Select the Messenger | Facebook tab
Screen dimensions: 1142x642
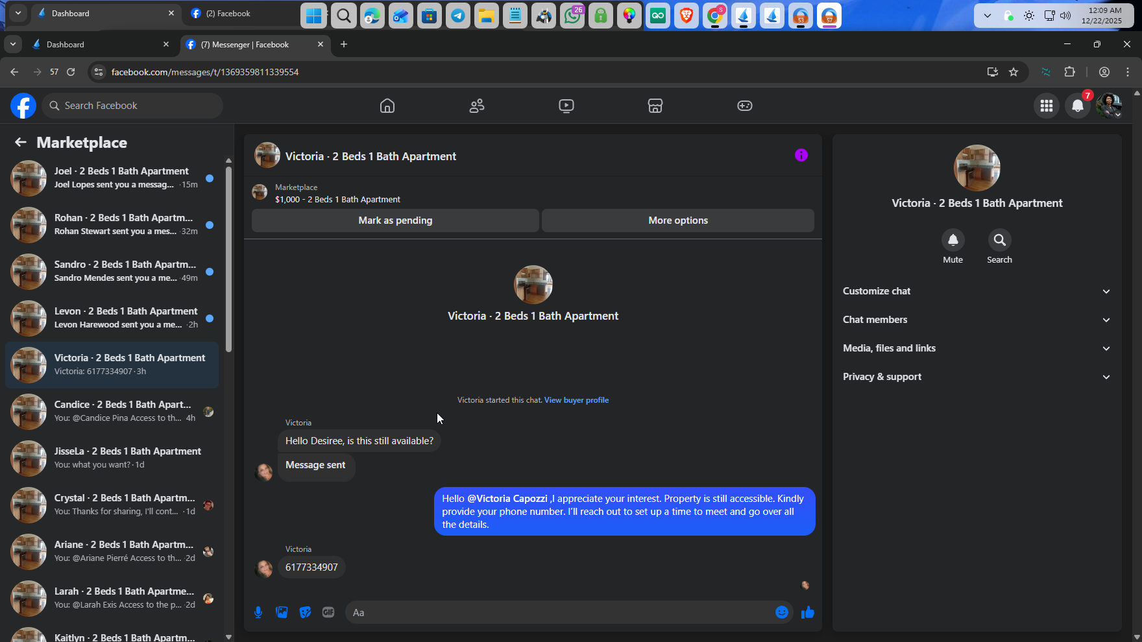coord(254,44)
